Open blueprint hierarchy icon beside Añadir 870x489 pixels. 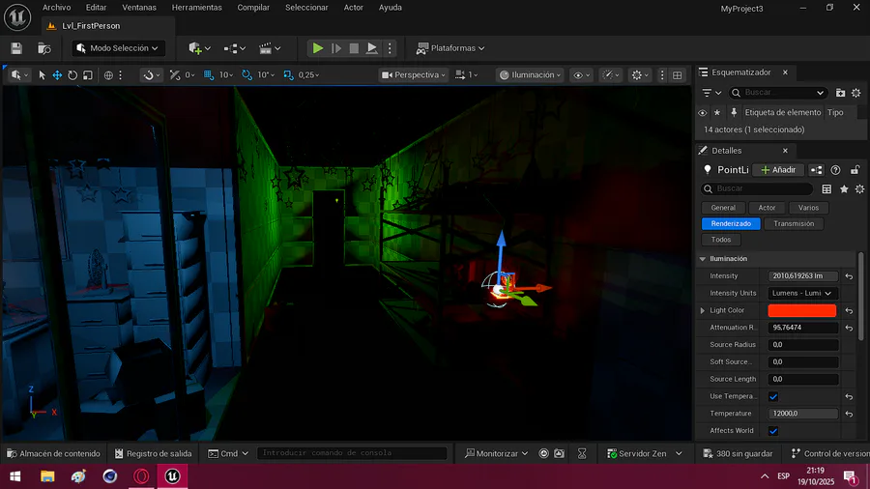click(816, 170)
